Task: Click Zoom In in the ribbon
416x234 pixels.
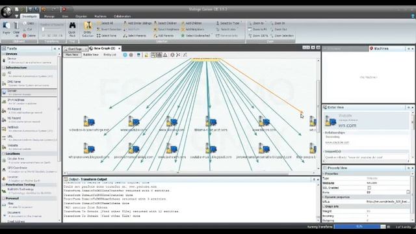Action: coord(278,23)
